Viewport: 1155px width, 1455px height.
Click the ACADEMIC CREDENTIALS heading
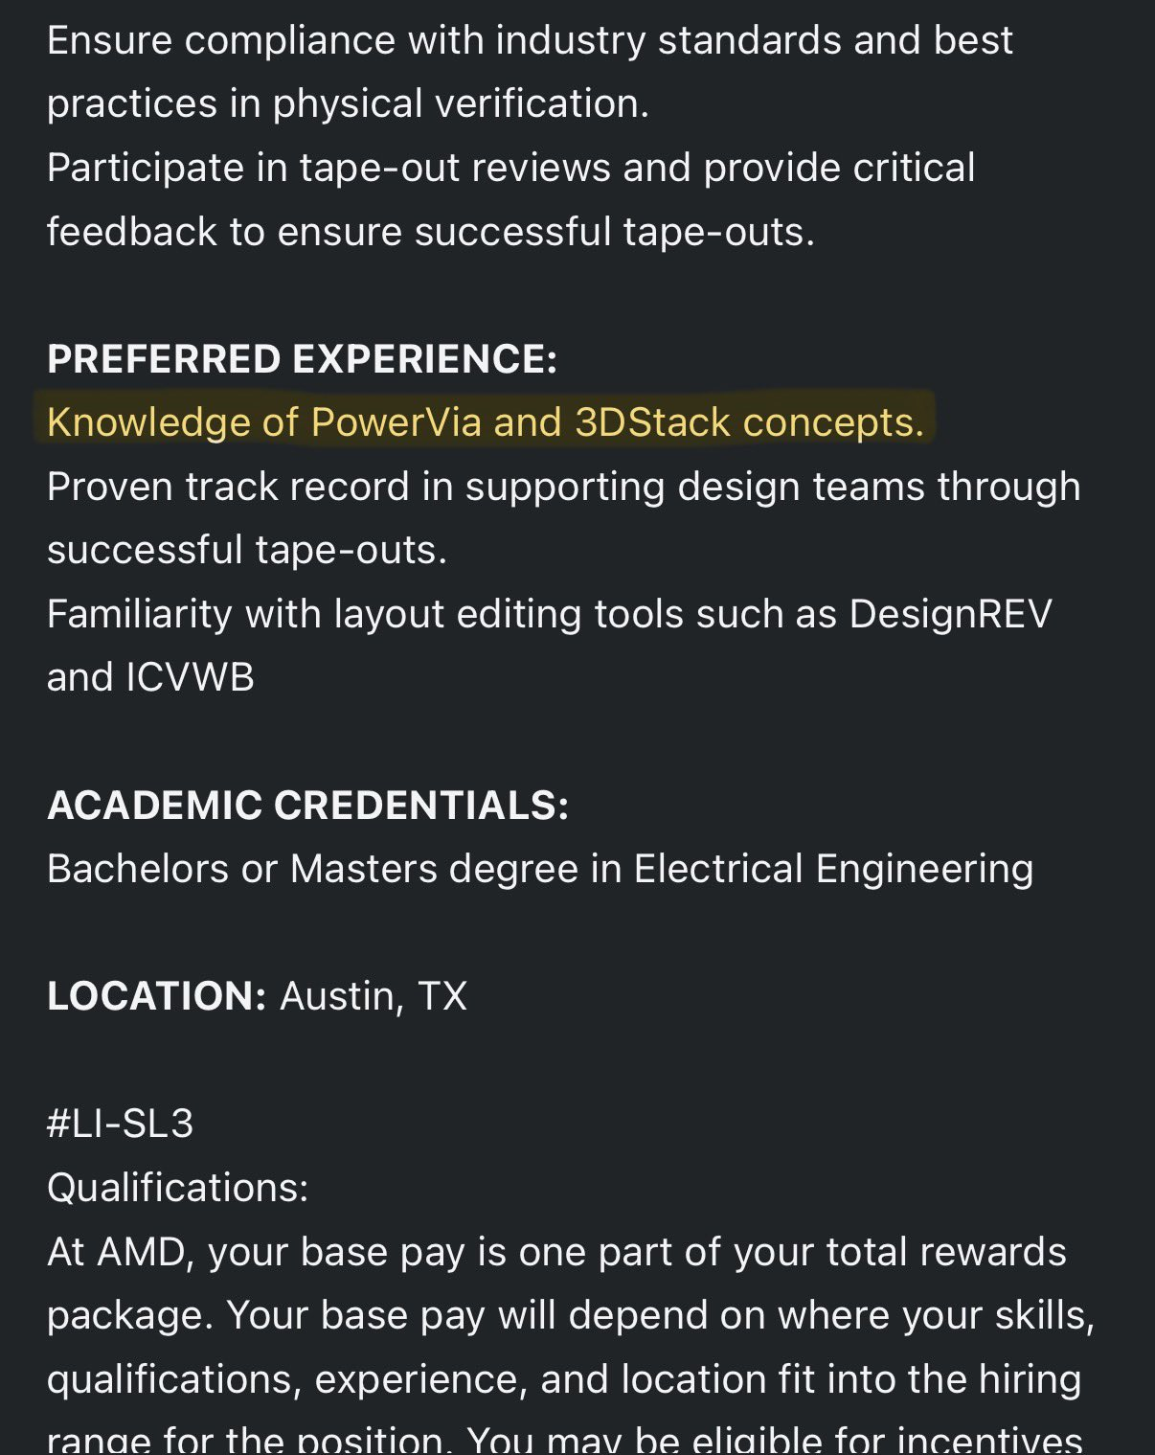point(307,806)
